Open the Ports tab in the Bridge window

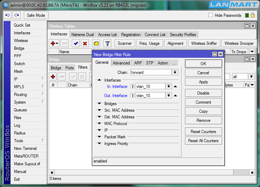click(69, 68)
